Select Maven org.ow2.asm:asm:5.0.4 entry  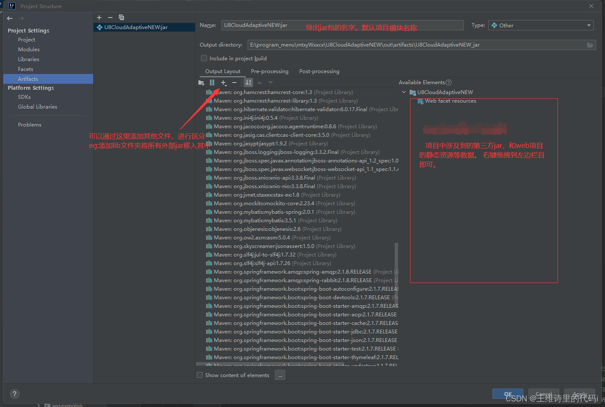tap(268, 238)
